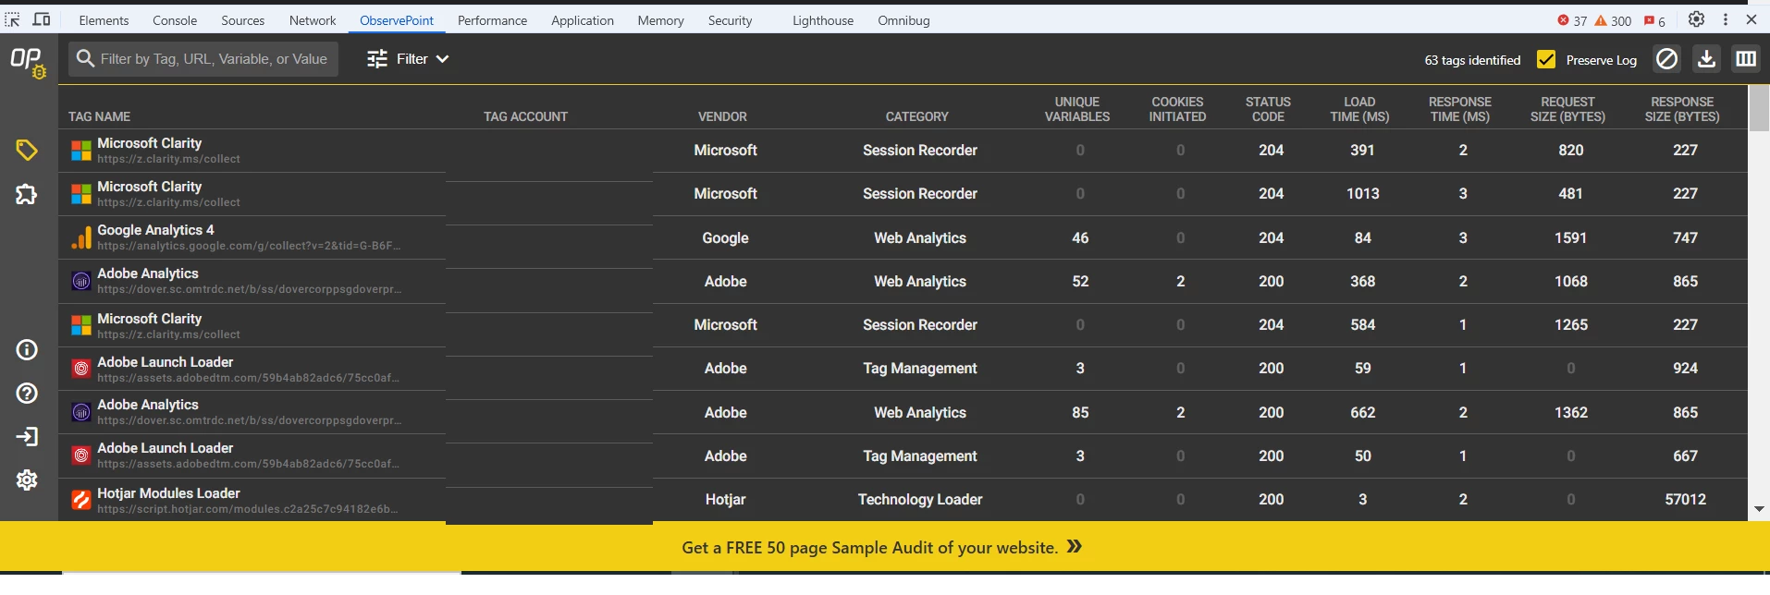1770x595 pixels.
Task: Open the Lighthouse tab
Action: [x=823, y=20]
